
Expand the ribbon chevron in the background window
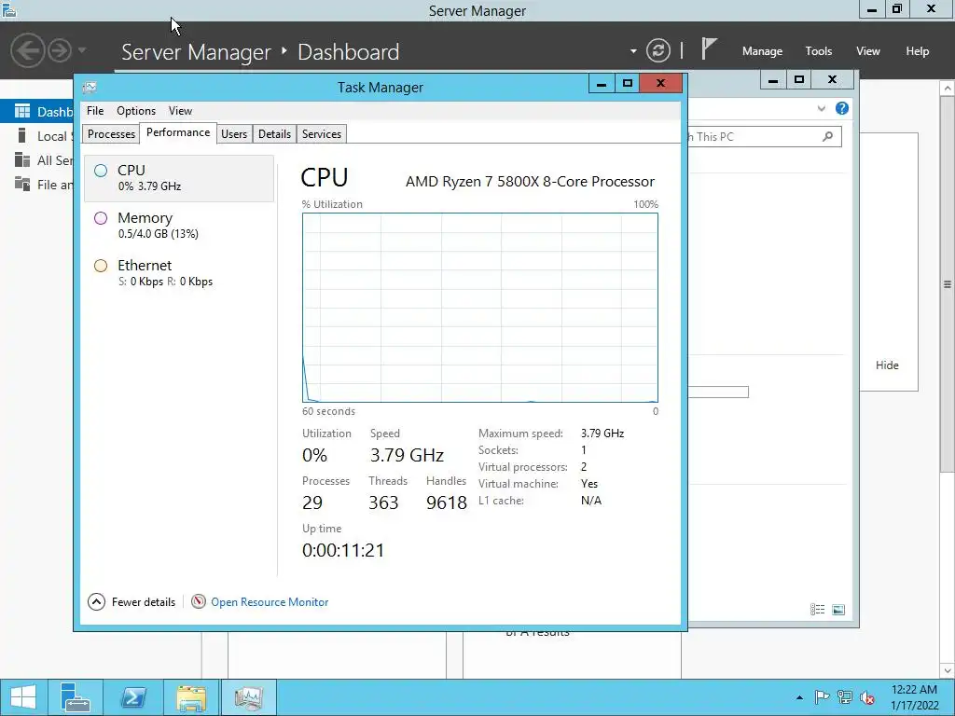pyautogui.click(x=822, y=108)
